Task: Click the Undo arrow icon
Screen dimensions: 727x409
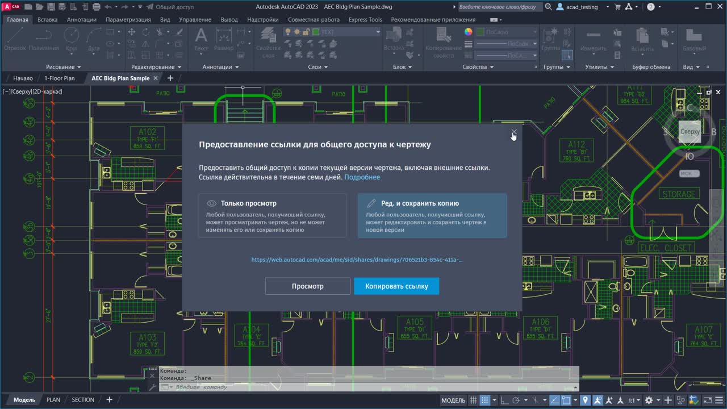Action: [108, 7]
